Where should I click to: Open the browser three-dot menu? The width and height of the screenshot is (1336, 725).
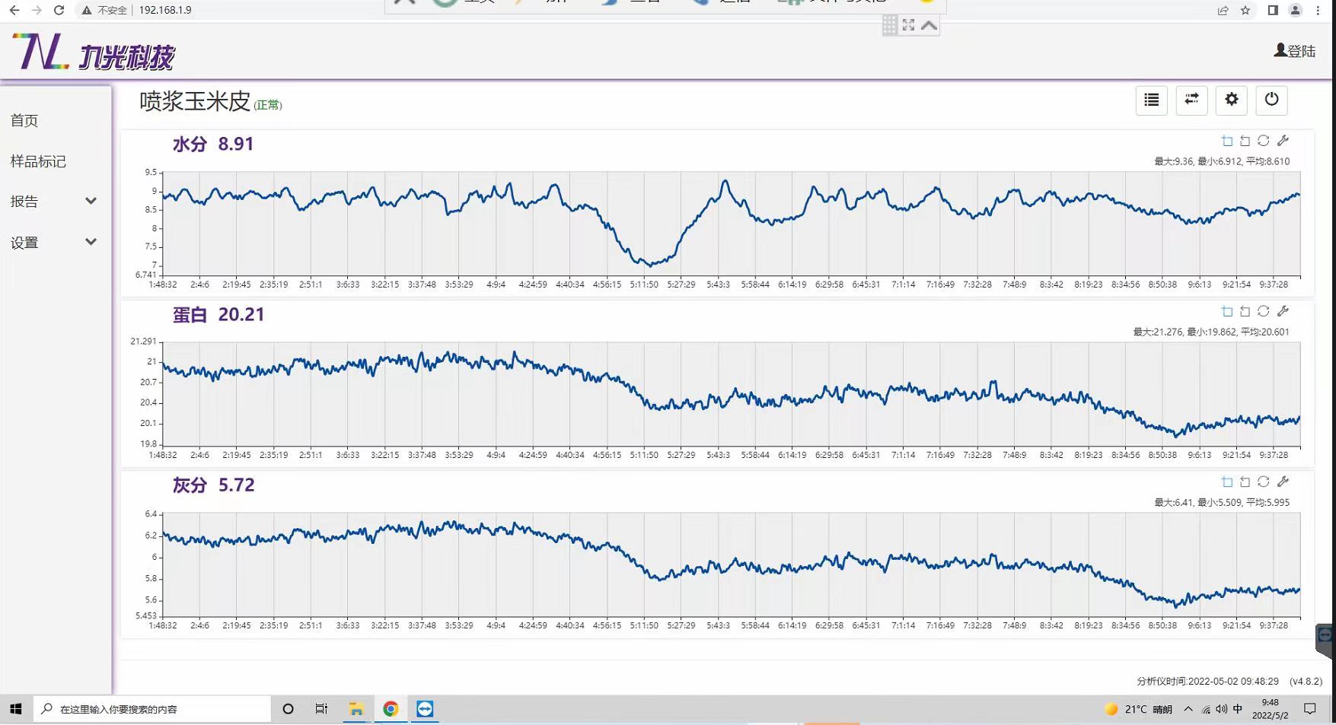click(1318, 11)
